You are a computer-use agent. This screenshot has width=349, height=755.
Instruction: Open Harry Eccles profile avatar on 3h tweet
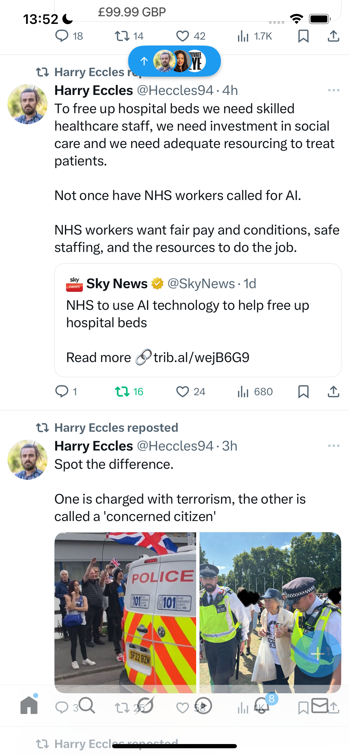point(28,460)
